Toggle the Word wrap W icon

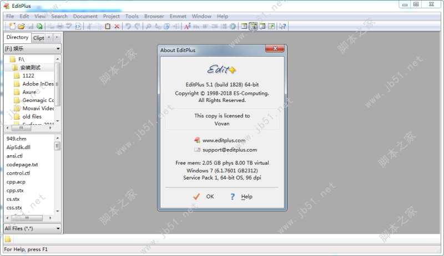coord(205,26)
